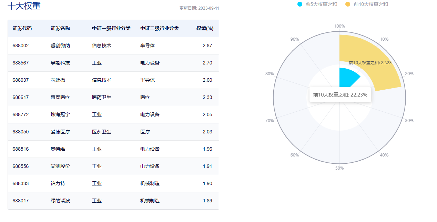Screen dimensions: 437x222
Task: Click the weight value 2.03
Action: pos(207,132)
